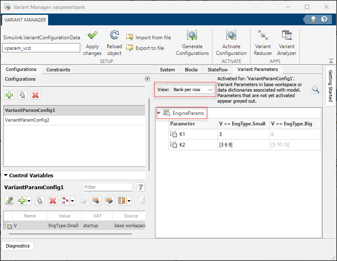This screenshot has width=337, height=261.
Task: Import control variables with green arrow icon
Action: 9,201
